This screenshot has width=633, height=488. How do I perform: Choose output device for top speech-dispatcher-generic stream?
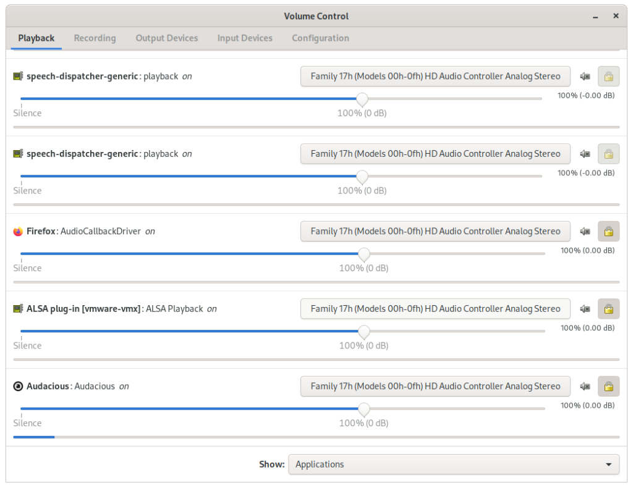[x=435, y=76]
